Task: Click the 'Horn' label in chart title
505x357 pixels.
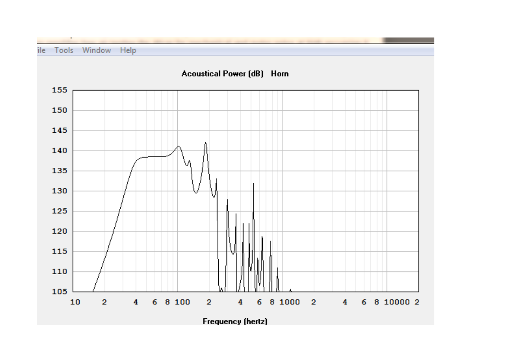Action: [x=280, y=74]
